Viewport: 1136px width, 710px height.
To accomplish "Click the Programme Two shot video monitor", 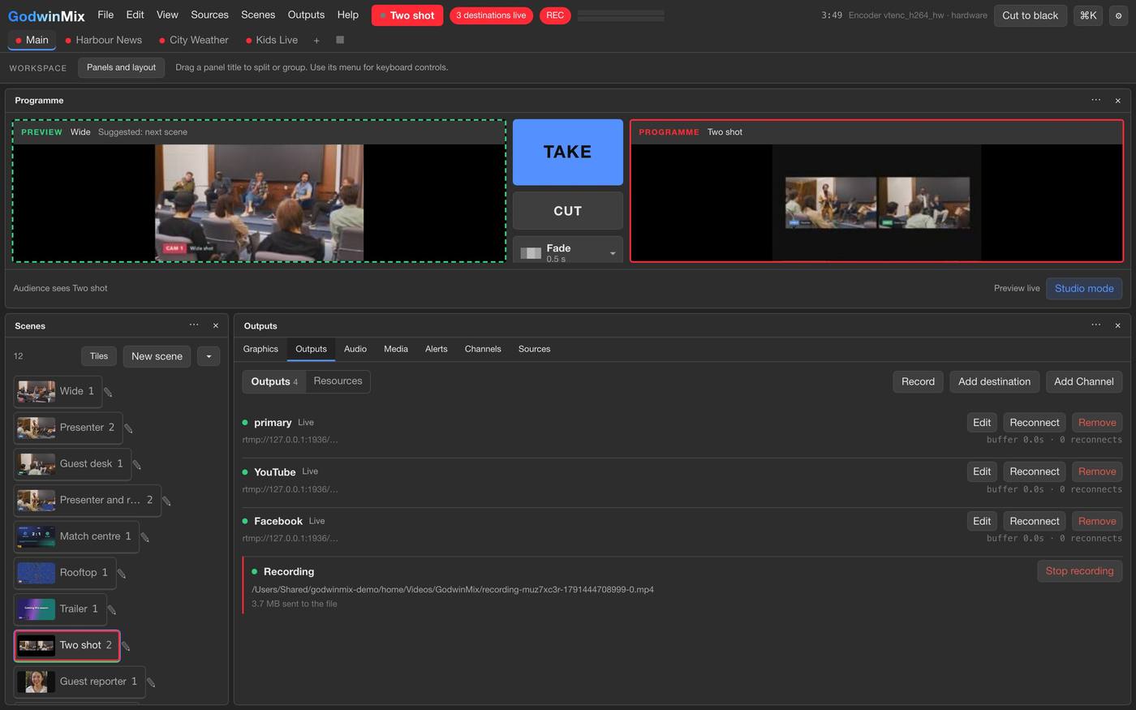I will click(876, 203).
